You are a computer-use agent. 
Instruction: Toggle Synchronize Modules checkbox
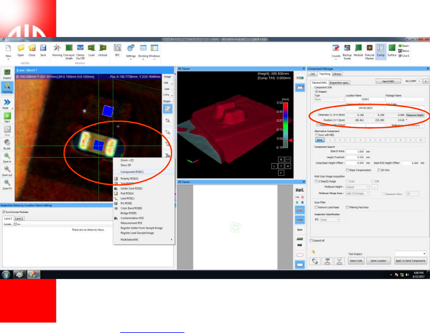4,212
